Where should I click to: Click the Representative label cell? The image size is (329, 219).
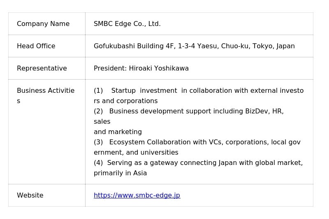click(x=42, y=68)
